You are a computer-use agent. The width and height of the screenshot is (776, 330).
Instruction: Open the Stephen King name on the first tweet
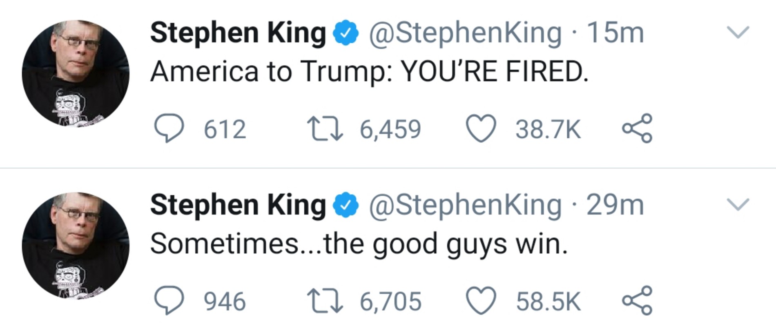point(238,33)
